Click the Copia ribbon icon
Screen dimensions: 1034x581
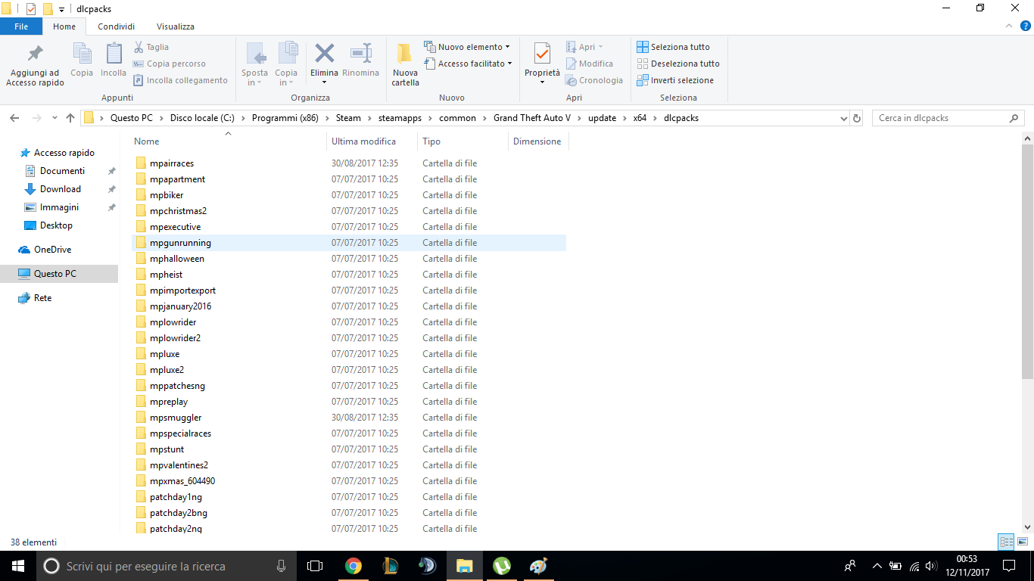coord(82,54)
